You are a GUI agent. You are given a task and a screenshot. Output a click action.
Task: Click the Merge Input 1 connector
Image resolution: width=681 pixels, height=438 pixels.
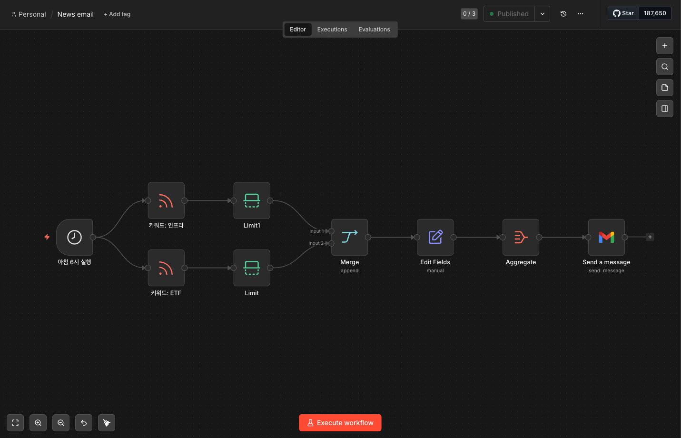(x=331, y=231)
